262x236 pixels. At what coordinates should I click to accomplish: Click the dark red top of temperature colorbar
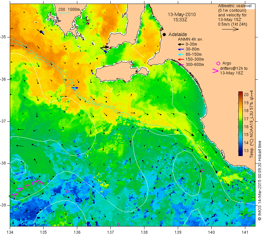[x=240, y=93]
